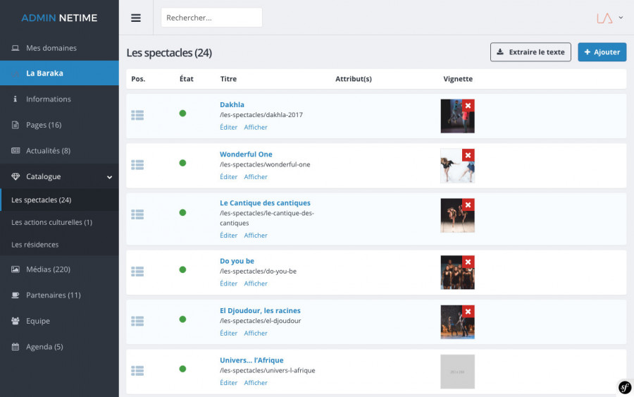Remove Le Cantique thumbnail with red X
This screenshot has width=634, height=397.
click(468, 204)
